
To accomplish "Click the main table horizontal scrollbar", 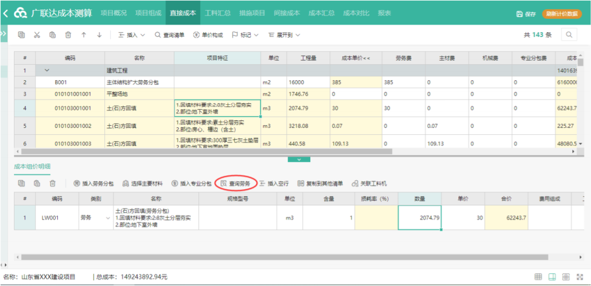I will click(207, 151).
